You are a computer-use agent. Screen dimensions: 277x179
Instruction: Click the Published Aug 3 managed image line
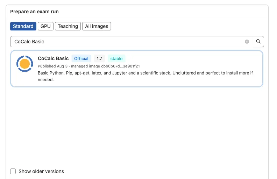click(x=89, y=66)
